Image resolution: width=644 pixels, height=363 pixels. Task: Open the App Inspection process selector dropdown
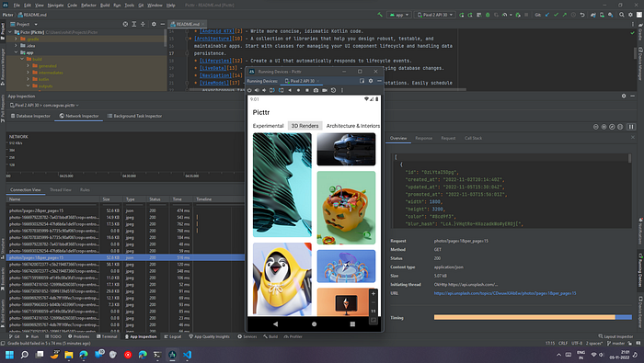(44, 106)
